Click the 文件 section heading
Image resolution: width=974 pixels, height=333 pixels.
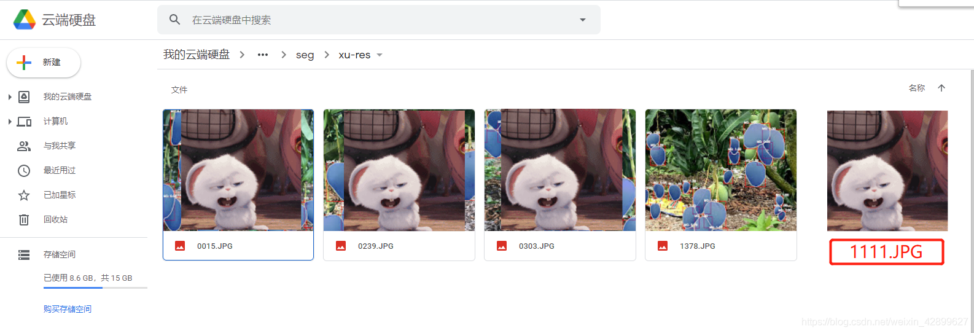pyautogui.click(x=179, y=90)
